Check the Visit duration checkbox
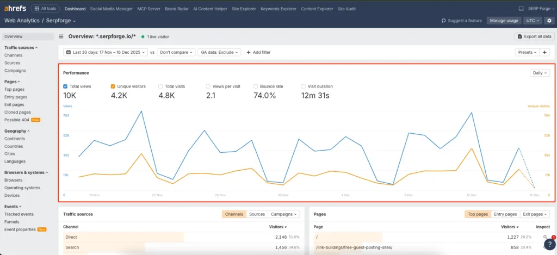The image size is (557, 255). click(x=304, y=86)
